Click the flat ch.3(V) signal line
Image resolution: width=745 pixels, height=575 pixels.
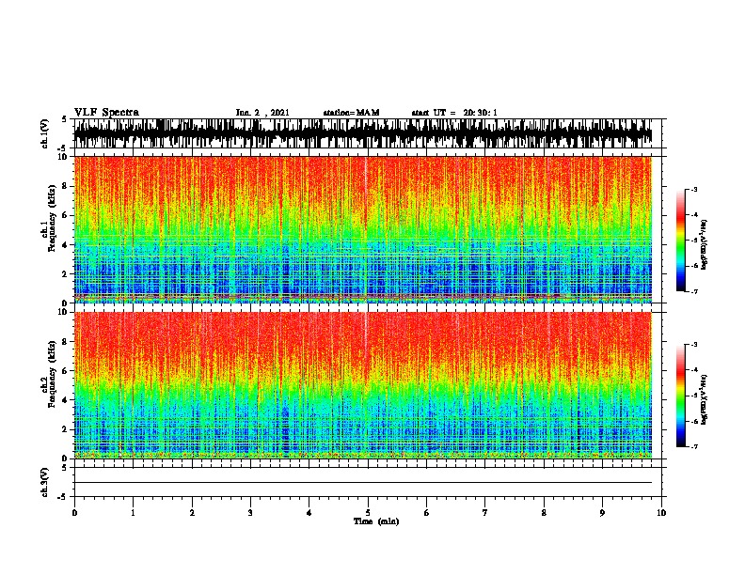[x=363, y=483]
